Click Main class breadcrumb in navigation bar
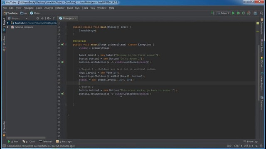The height and width of the screenshot is (149, 266). [x=35, y=13]
